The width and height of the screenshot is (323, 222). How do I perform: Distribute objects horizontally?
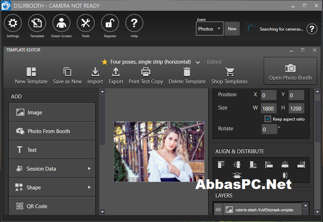click(x=285, y=175)
